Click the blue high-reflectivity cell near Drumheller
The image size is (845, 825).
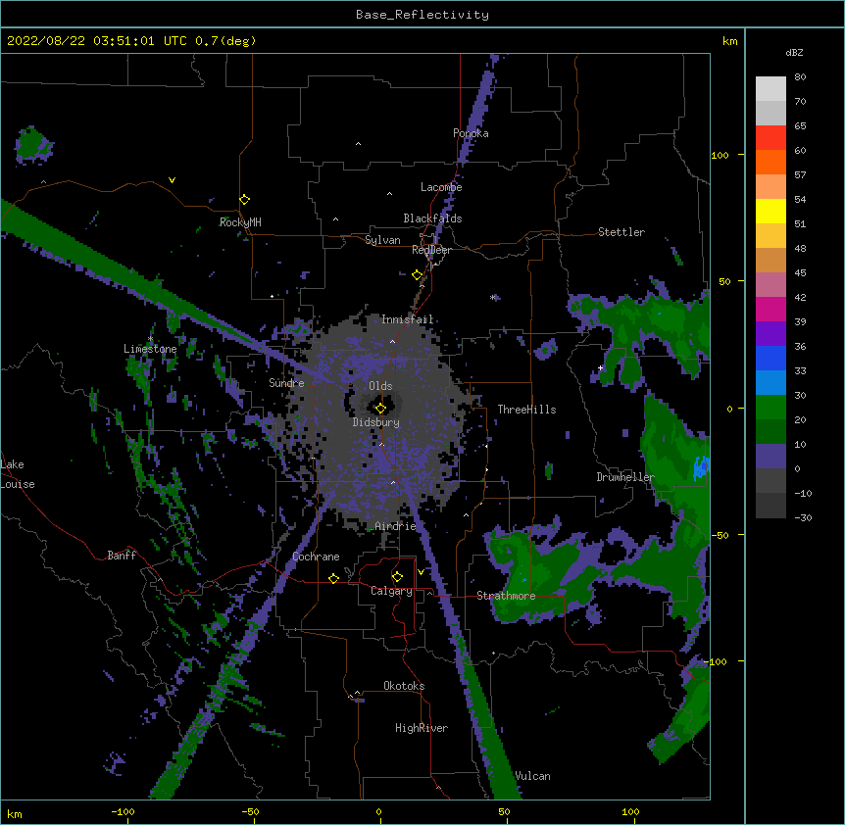tap(700, 467)
